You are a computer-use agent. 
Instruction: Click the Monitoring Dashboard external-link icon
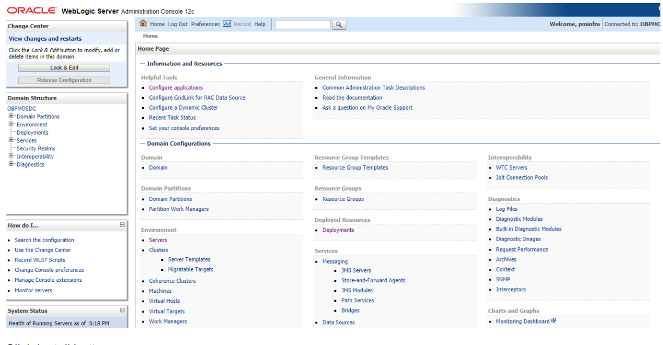pyautogui.click(x=554, y=321)
